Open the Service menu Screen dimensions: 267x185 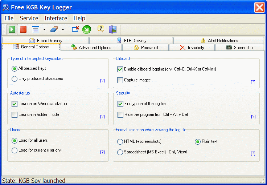29,18
